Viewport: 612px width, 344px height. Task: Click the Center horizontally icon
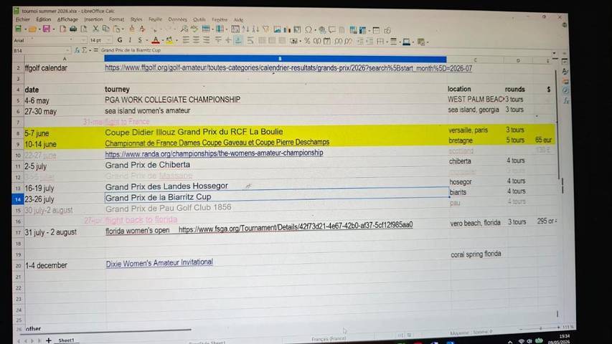coord(196,40)
